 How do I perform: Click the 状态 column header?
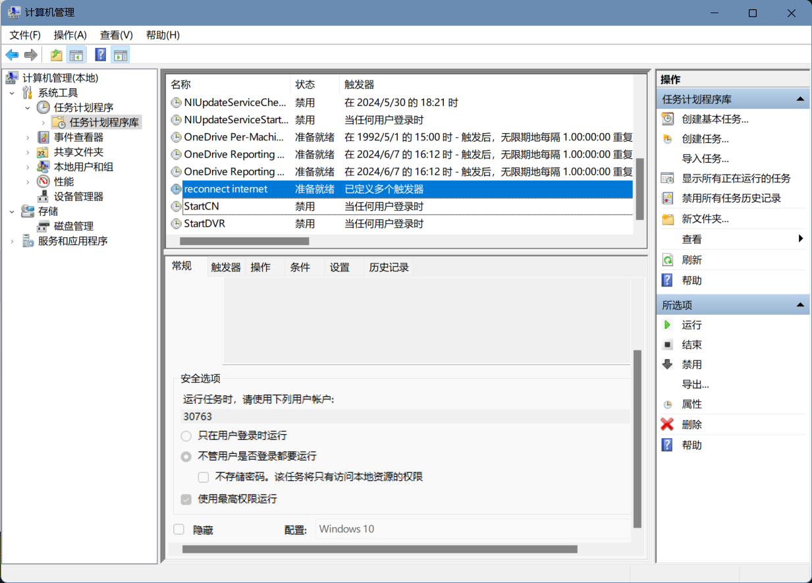(315, 84)
